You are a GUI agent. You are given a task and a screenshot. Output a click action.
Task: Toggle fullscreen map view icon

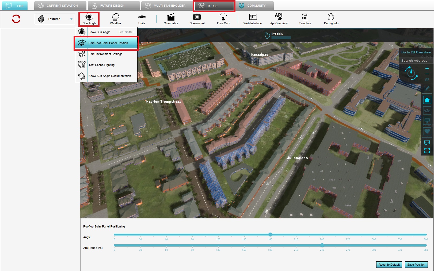427,151
